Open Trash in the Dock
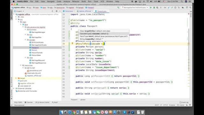The height and width of the screenshot is (115, 204). 142,112
